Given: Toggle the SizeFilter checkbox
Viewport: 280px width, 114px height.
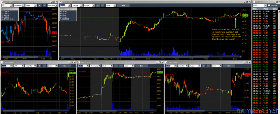Looking at the screenshot, I should [269, 6].
